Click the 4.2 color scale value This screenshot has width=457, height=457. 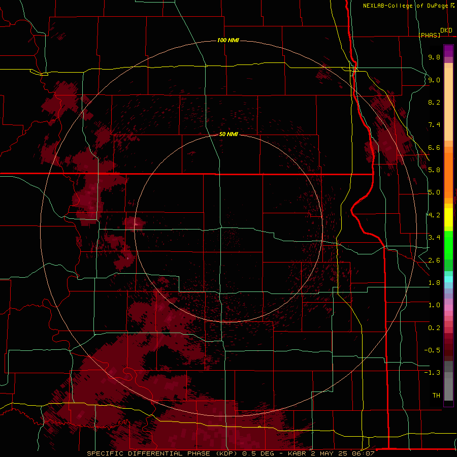pyautogui.click(x=434, y=215)
